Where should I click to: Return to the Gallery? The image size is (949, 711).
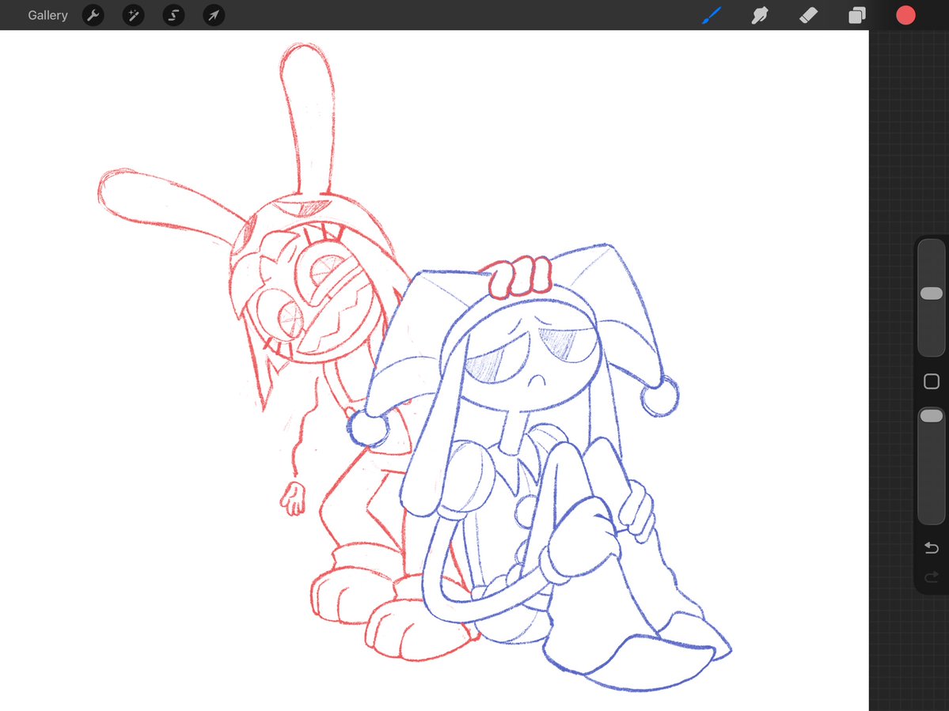[47, 15]
